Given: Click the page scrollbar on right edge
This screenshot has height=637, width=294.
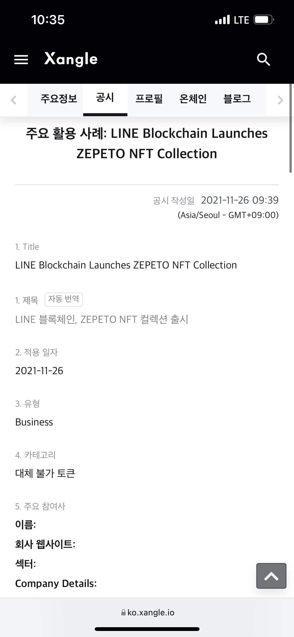Looking at the screenshot, I should point(290,128).
